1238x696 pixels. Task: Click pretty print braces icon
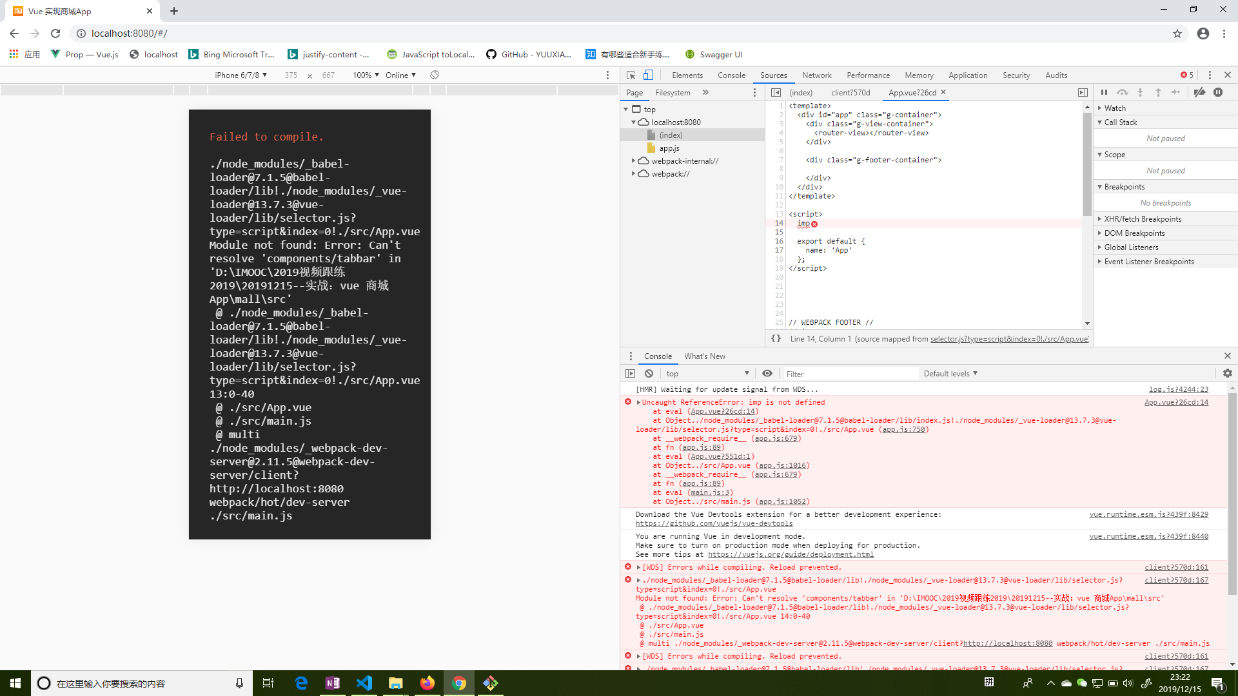click(x=776, y=338)
